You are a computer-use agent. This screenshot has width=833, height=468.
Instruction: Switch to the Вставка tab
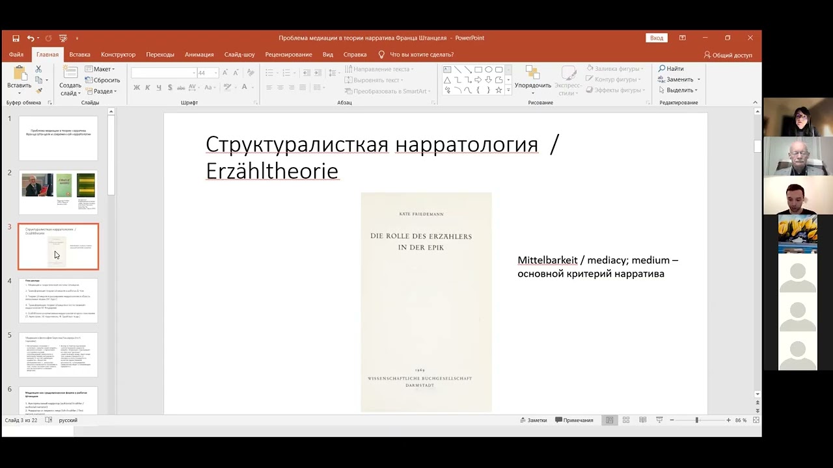80,55
